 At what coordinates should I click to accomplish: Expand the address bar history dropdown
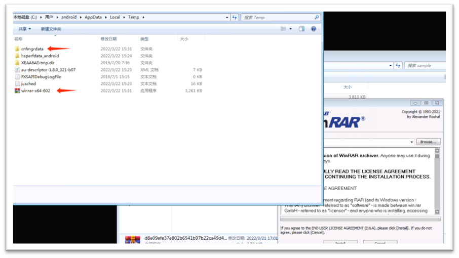tap(227, 17)
